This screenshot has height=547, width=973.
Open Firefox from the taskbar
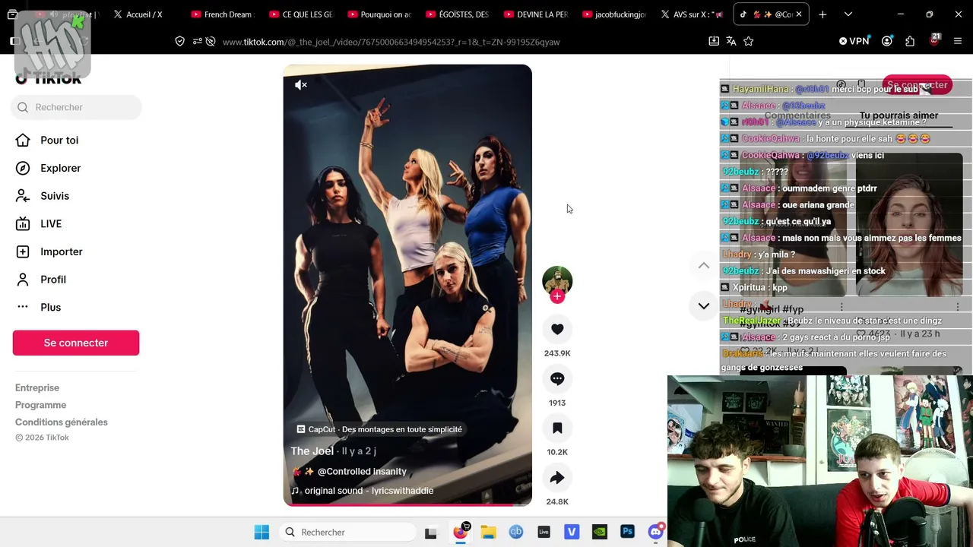(x=460, y=533)
